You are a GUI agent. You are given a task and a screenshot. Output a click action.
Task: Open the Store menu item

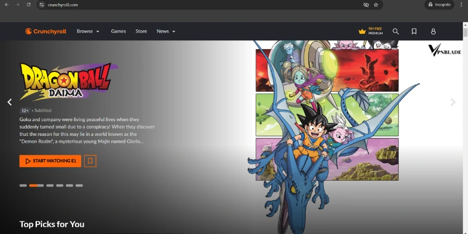(141, 32)
